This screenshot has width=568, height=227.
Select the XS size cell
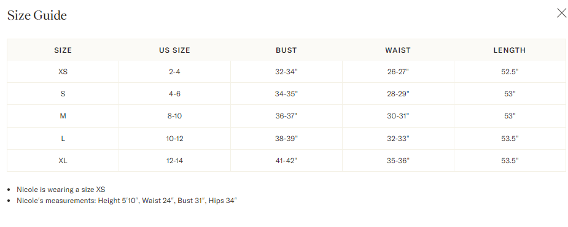coord(63,72)
